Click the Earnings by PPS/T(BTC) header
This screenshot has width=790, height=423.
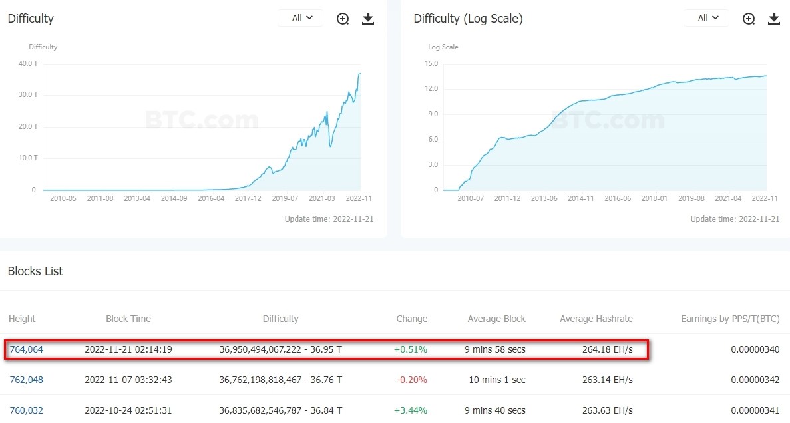(x=730, y=319)
